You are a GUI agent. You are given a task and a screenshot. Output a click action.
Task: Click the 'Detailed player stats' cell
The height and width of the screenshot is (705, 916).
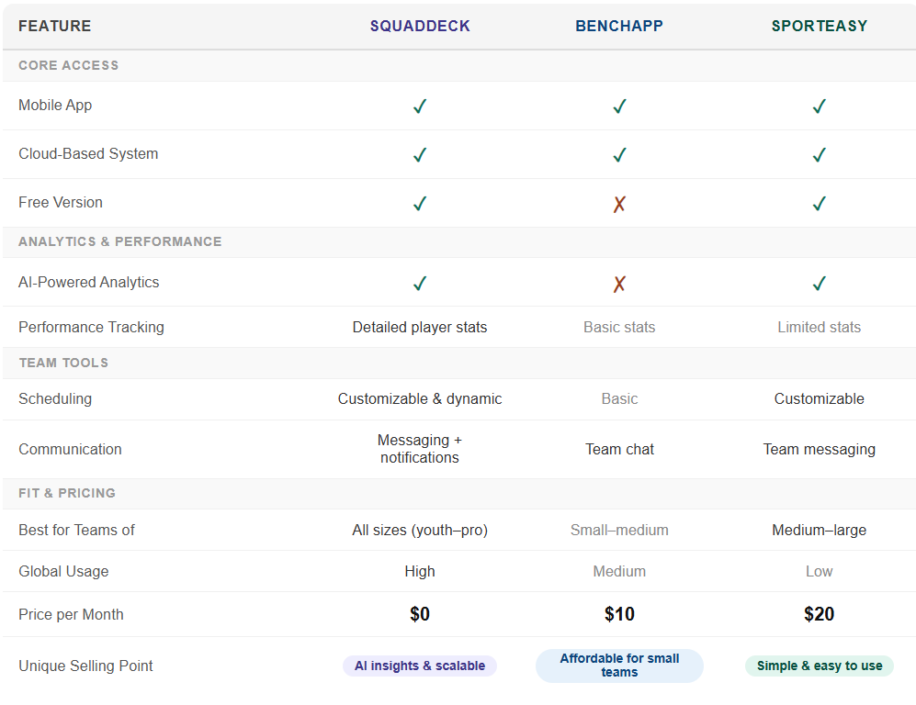tap(420, 327)
